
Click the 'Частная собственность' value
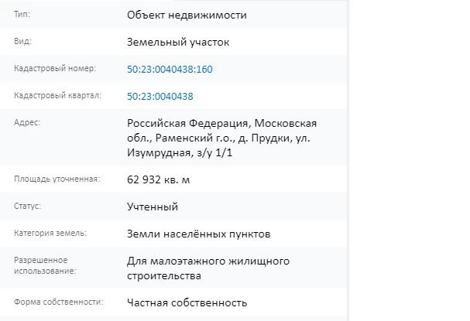(x=187, y=302)
